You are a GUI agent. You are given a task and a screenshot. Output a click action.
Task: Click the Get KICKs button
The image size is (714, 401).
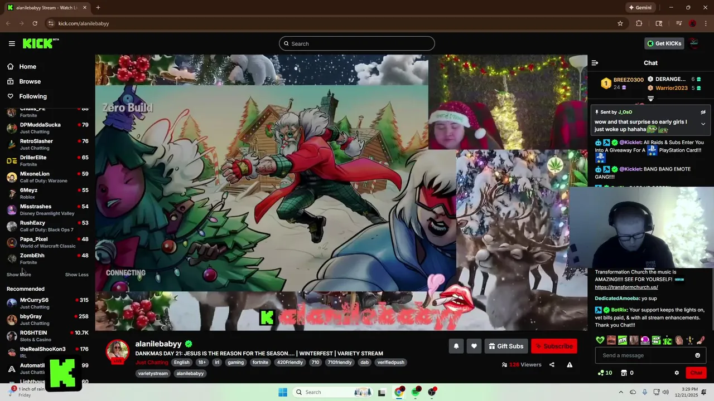(x=664, y=43)
